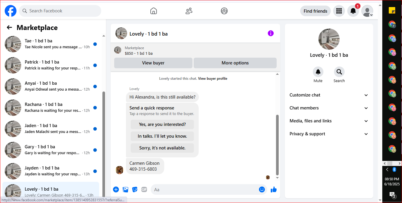
Task: Click the taskbar horizontal scrollbar
Action: tap(392, 163)
